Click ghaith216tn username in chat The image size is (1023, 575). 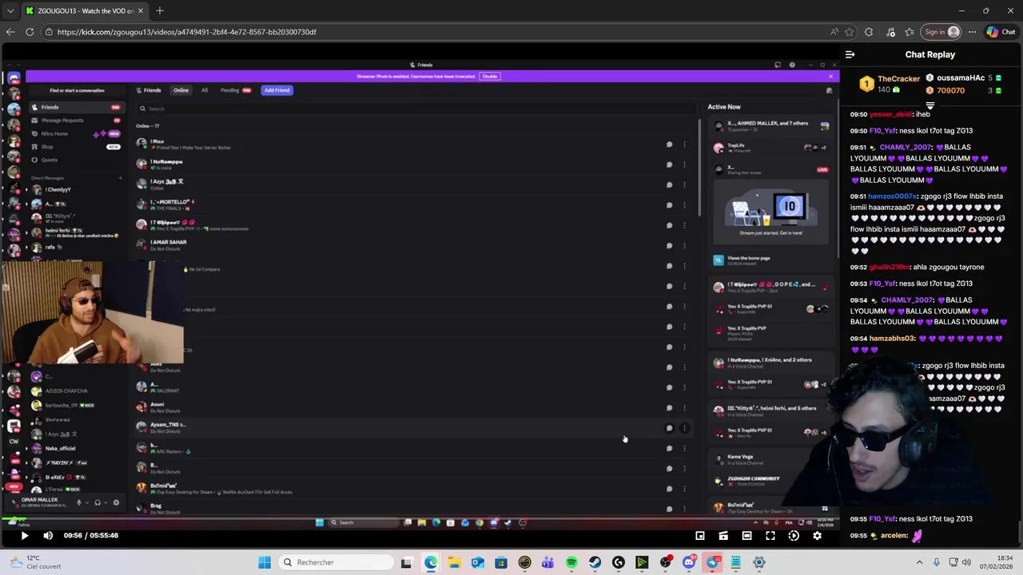890,268
